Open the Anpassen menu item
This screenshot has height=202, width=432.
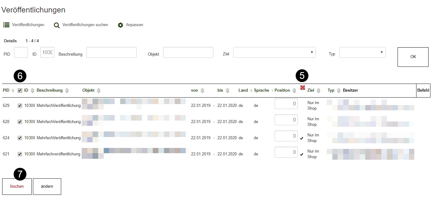coord(134,25)
